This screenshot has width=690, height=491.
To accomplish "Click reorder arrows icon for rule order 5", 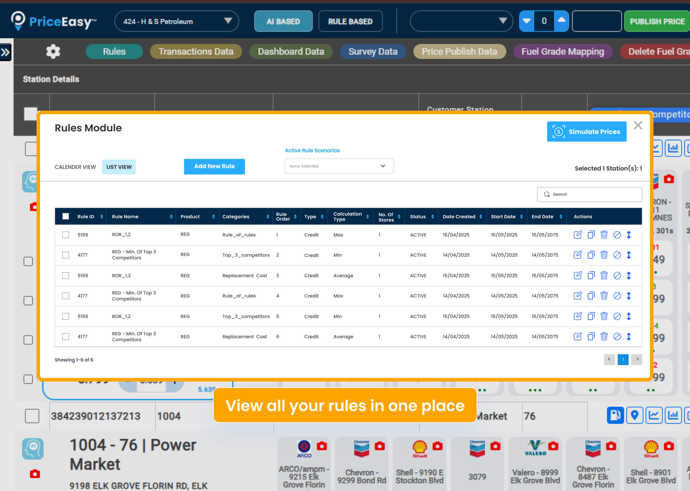I will pos(628,316).
